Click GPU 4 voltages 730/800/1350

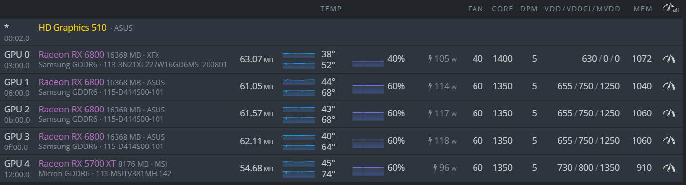click(x=588, y=168)
